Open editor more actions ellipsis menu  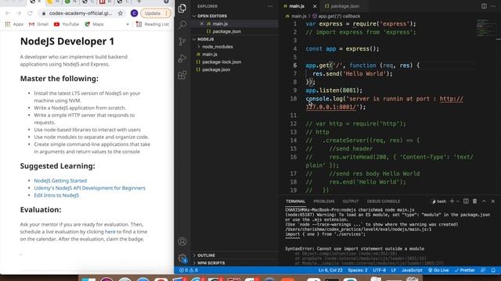point(493,6)
